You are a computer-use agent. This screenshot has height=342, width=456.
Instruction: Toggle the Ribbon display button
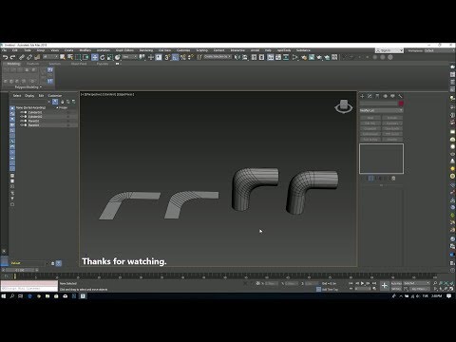[x=271, y=57]
